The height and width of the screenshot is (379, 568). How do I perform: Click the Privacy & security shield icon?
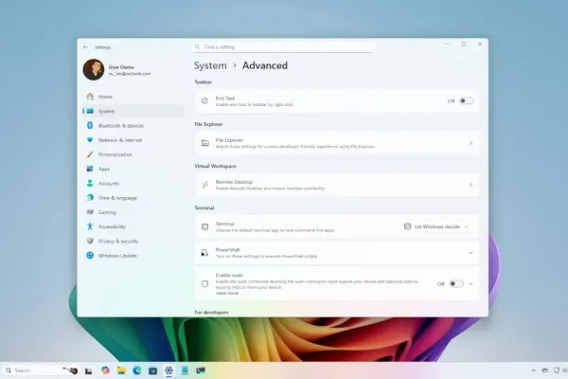click(90, 241)
